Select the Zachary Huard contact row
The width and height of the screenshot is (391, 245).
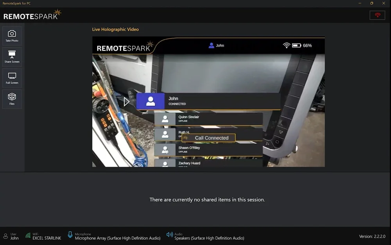[208, 163]
